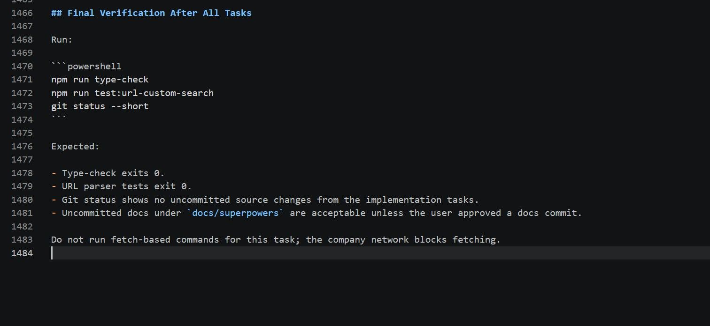710x326 pixels.
Task: Click the "Do not run fetch-based commands" sentence
Action: (276, 240)
